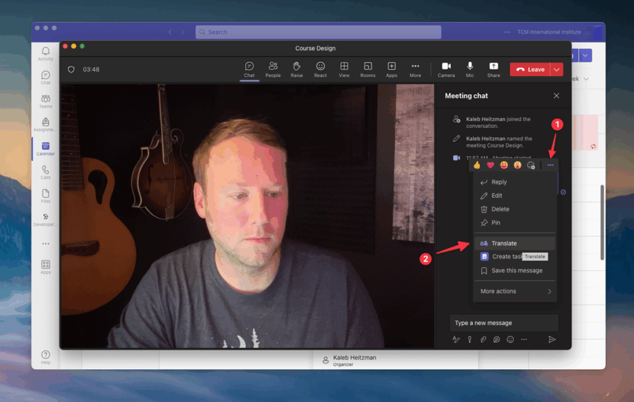The width and height of the screenshot is (634, 402).
Task: Click the send message arrow icon
Action: coord(552,339)
